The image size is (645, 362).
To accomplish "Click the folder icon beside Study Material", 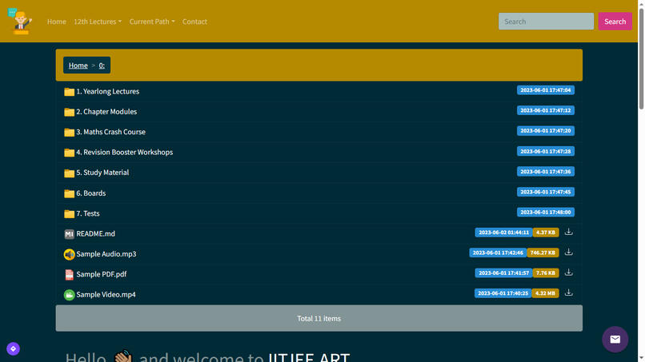I will tap(69, 173).
